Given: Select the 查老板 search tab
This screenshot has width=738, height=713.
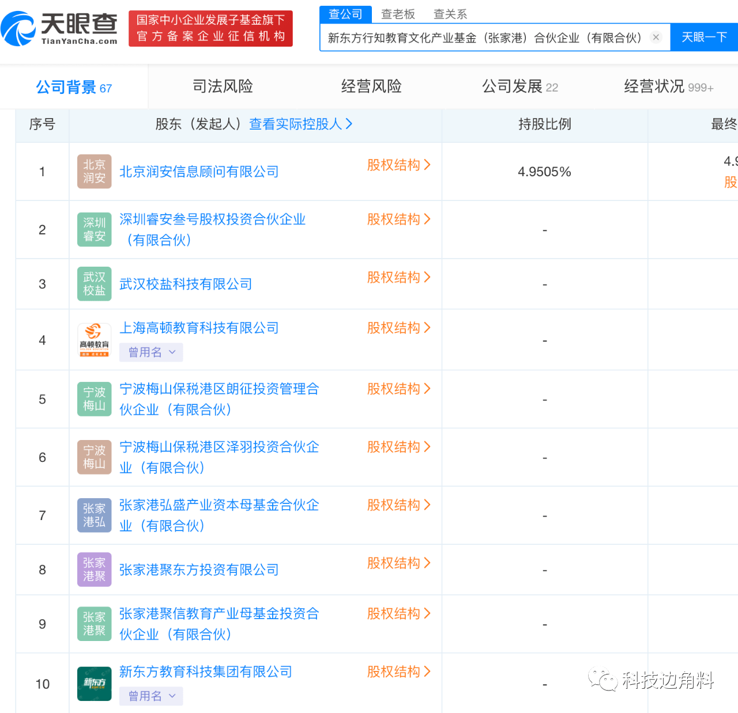Looking at the screenshot, I should click(x=398, y=14).
